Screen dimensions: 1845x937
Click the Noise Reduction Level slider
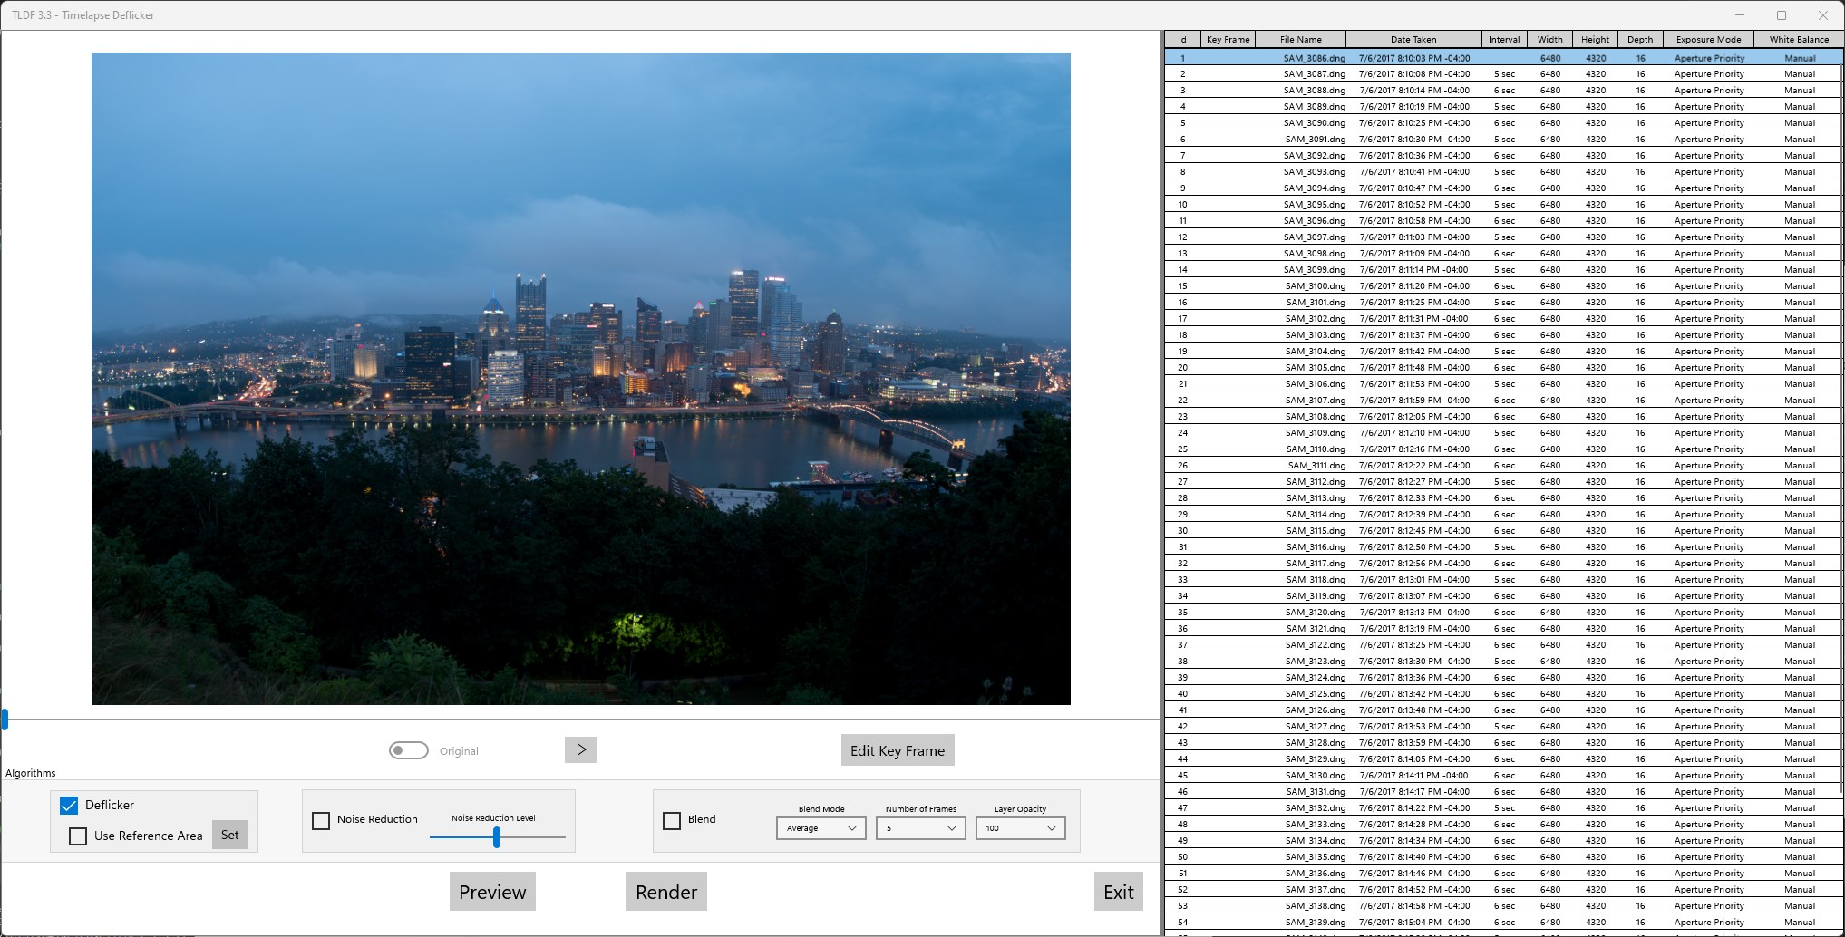click(497, 837)
